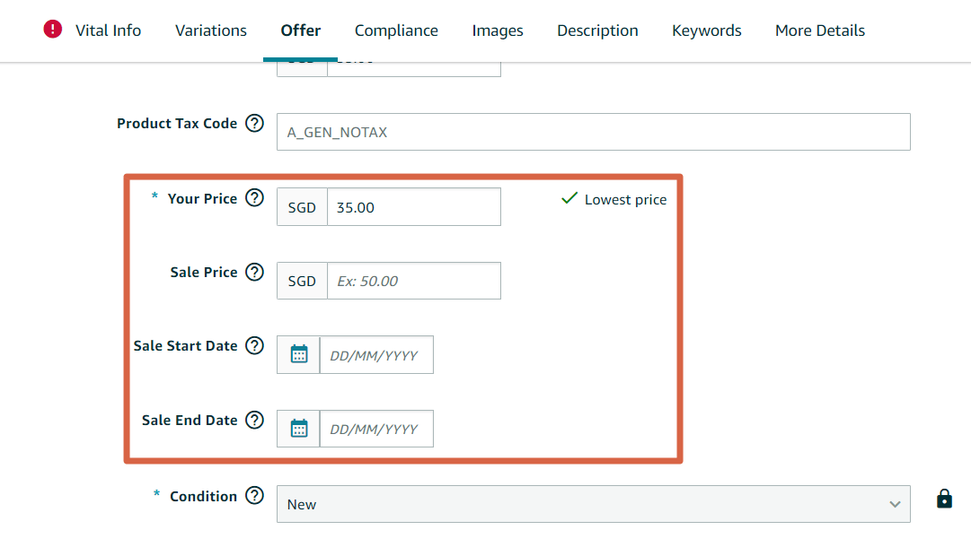The height and width of the screenshot is (556, 971).
Task: Focus the Sale Price input field
Action: click(x=413, y=281)
